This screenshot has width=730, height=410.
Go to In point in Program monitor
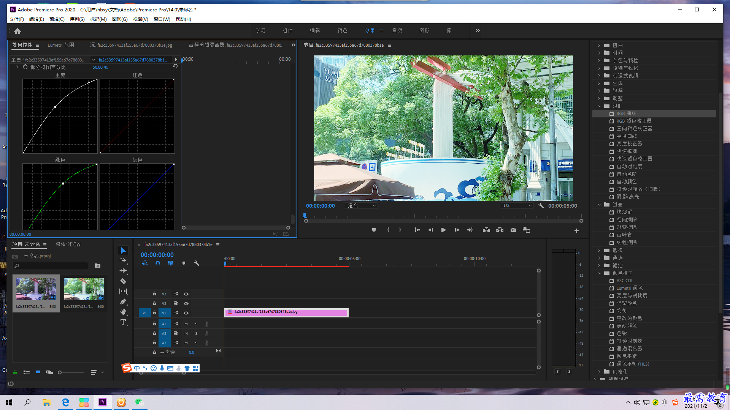[x=417, y=230]
